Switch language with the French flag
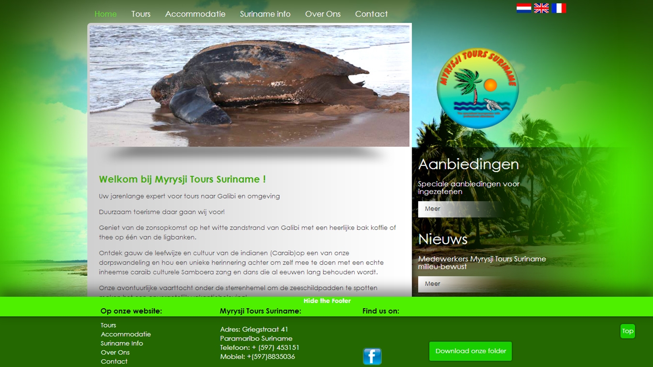This screenshot has width=653, height=367. (559, 8)
